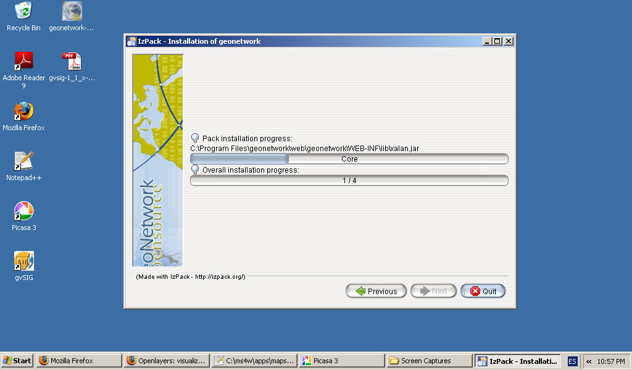Switch to Openlayers Firefox taskbar window
The height and width of the screenshot is (370, 632).
(x=165, y=361)
